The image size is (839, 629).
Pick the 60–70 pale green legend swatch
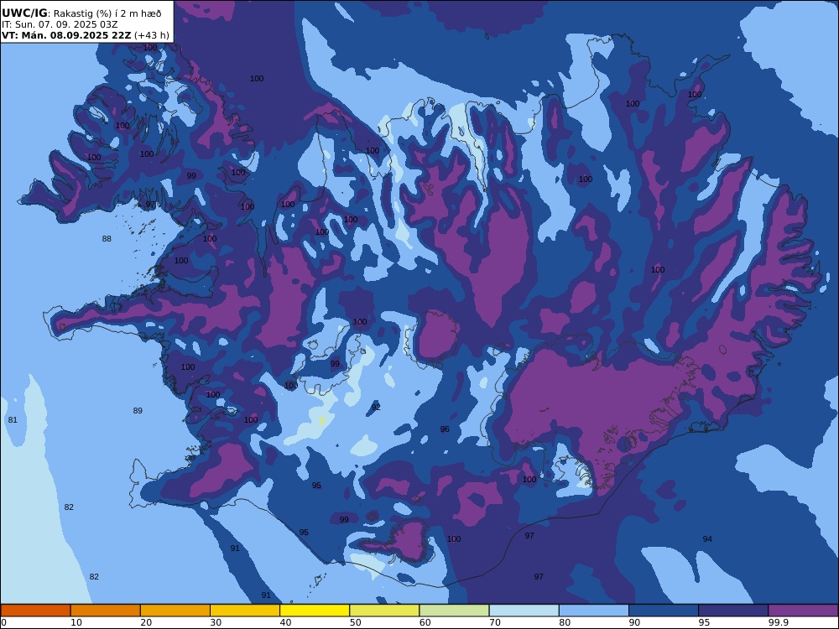[x=454, y=611]
